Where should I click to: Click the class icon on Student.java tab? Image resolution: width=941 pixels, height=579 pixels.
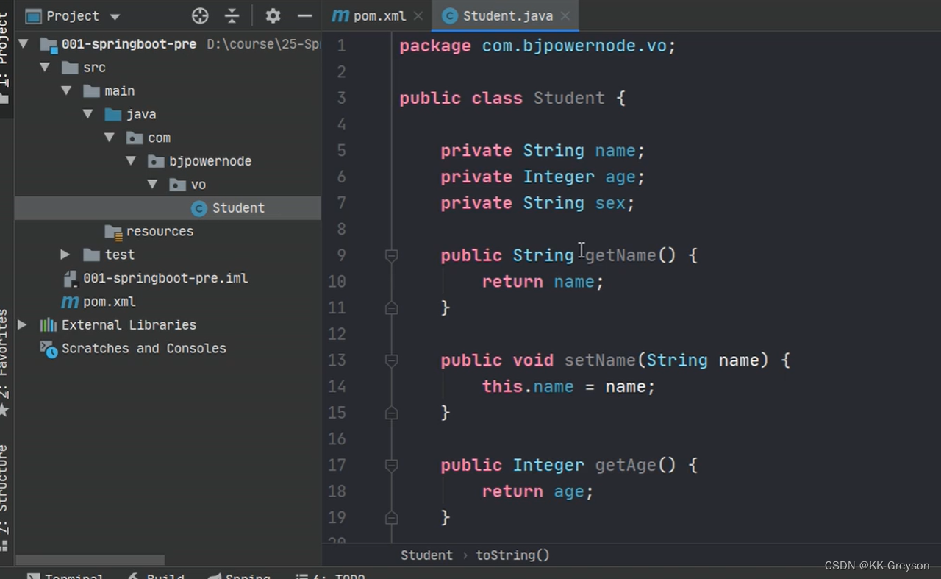pyautogui.click(x=449, y=15)
